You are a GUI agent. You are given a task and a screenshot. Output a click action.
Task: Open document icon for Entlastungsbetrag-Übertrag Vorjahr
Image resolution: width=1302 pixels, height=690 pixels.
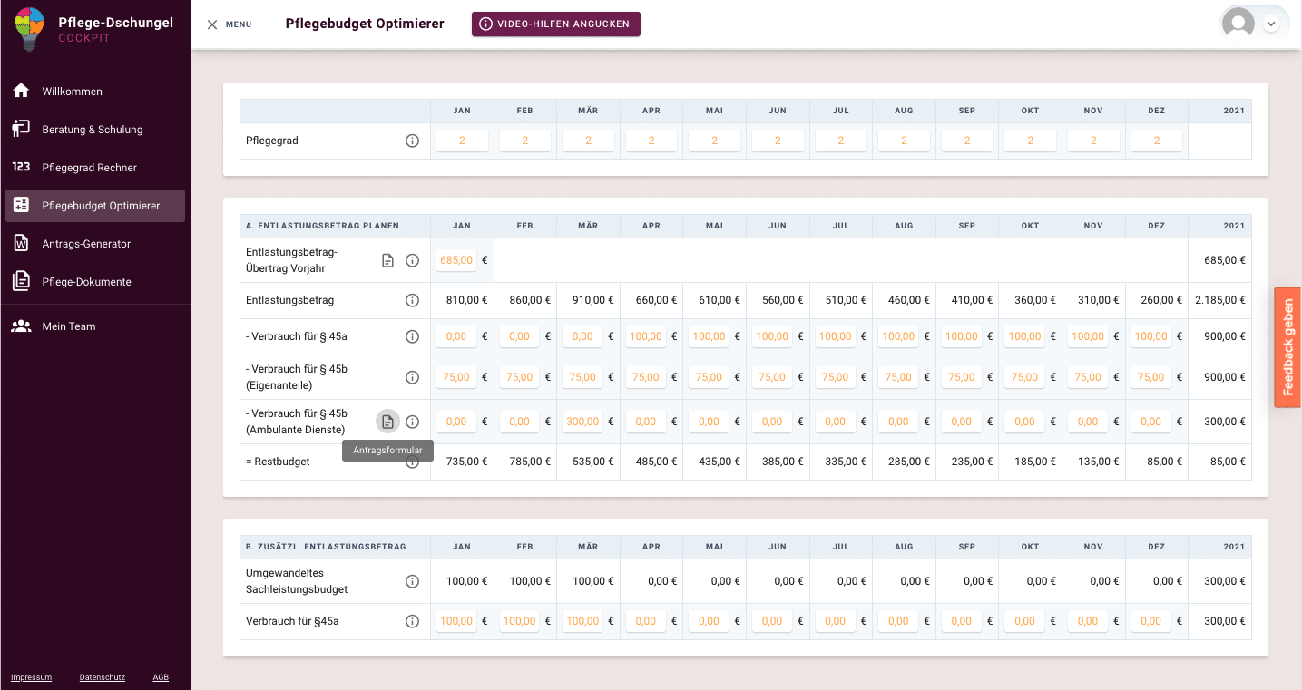[387, 260]
